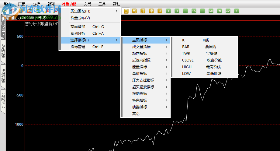Choose 套利分析 Ctrl+A entry
This screenshot has height=151, width=280.
click(90, 33)
